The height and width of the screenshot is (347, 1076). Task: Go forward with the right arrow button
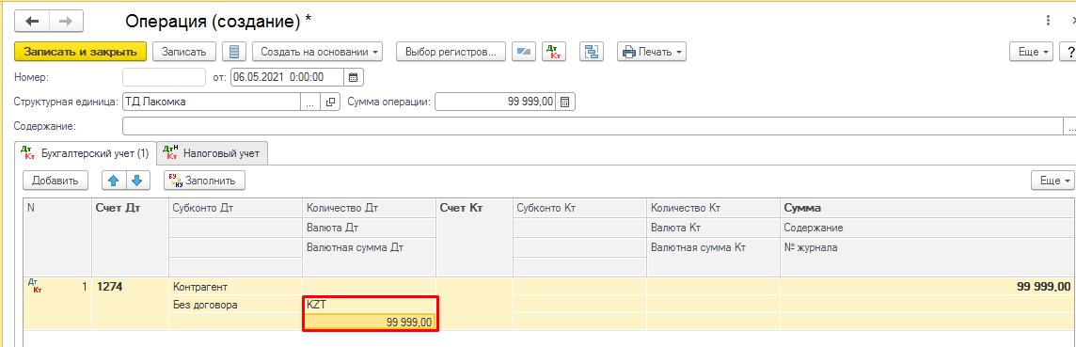point(67,22)
